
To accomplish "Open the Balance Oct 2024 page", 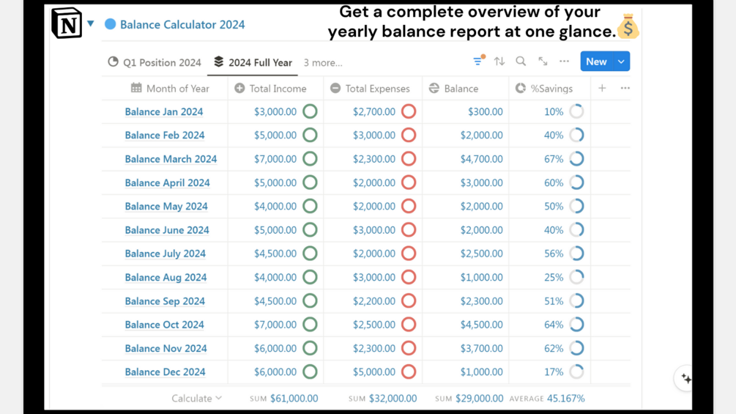I will [164, 325].
